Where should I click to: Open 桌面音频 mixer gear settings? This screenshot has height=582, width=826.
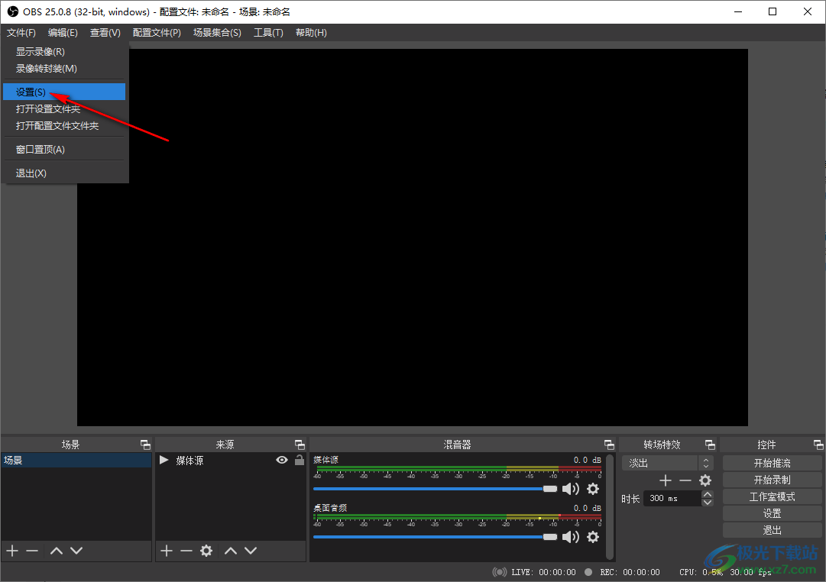point(593,537)
